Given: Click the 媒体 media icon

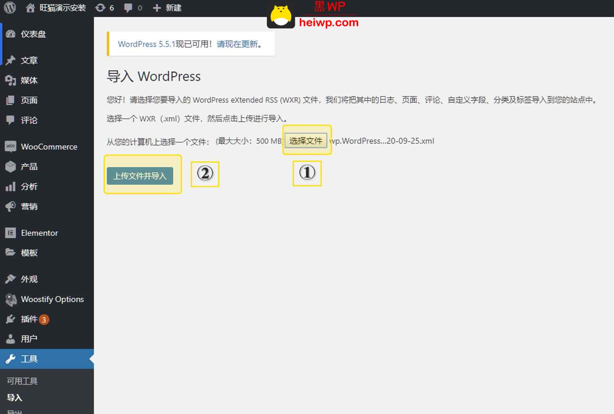Looking at the screenshot, I should pyautogui.click(x=11, y=80).
